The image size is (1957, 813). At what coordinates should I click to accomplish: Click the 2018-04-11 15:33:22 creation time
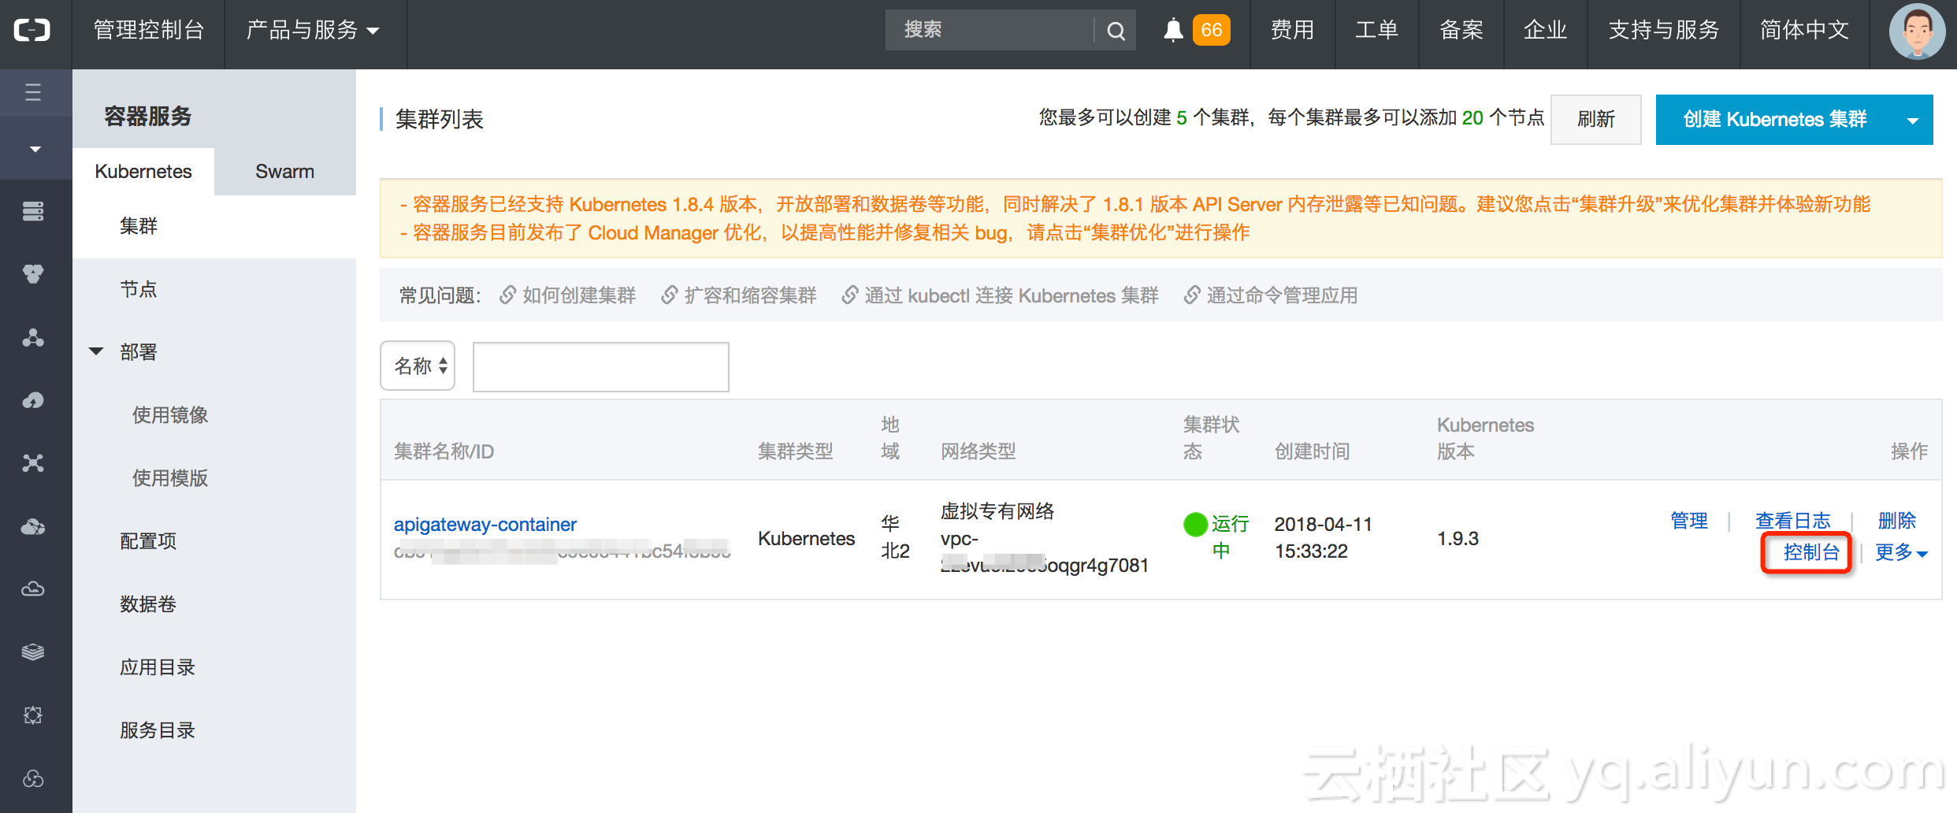pos(1324,538)
